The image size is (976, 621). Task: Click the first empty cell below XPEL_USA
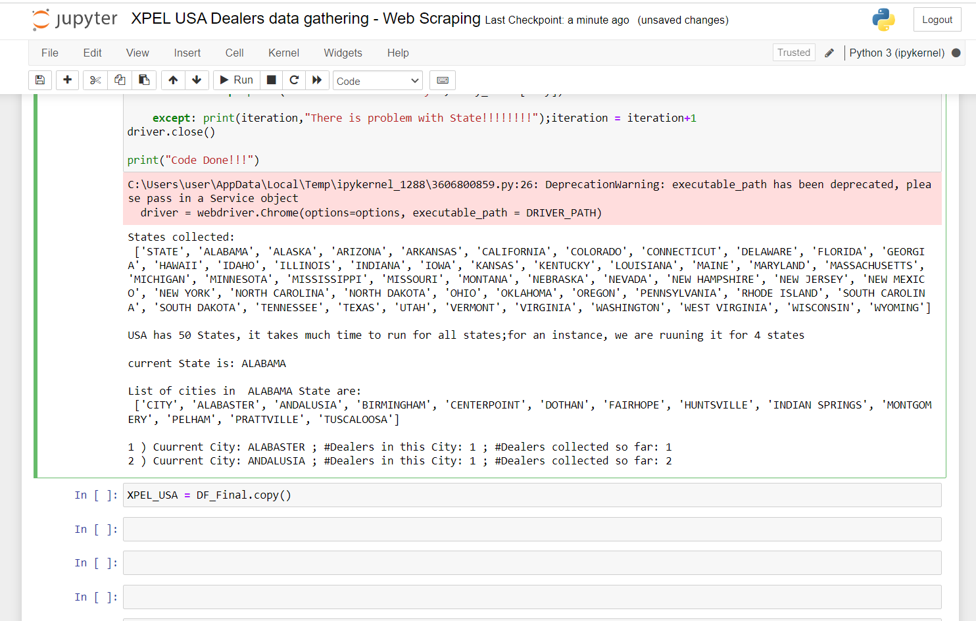[x=532, y=529]
